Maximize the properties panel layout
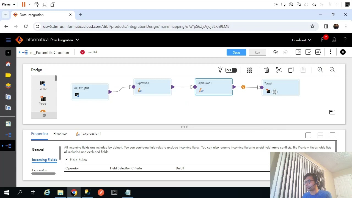This screenshot has width=352, height=198. [x=332, y=135]
